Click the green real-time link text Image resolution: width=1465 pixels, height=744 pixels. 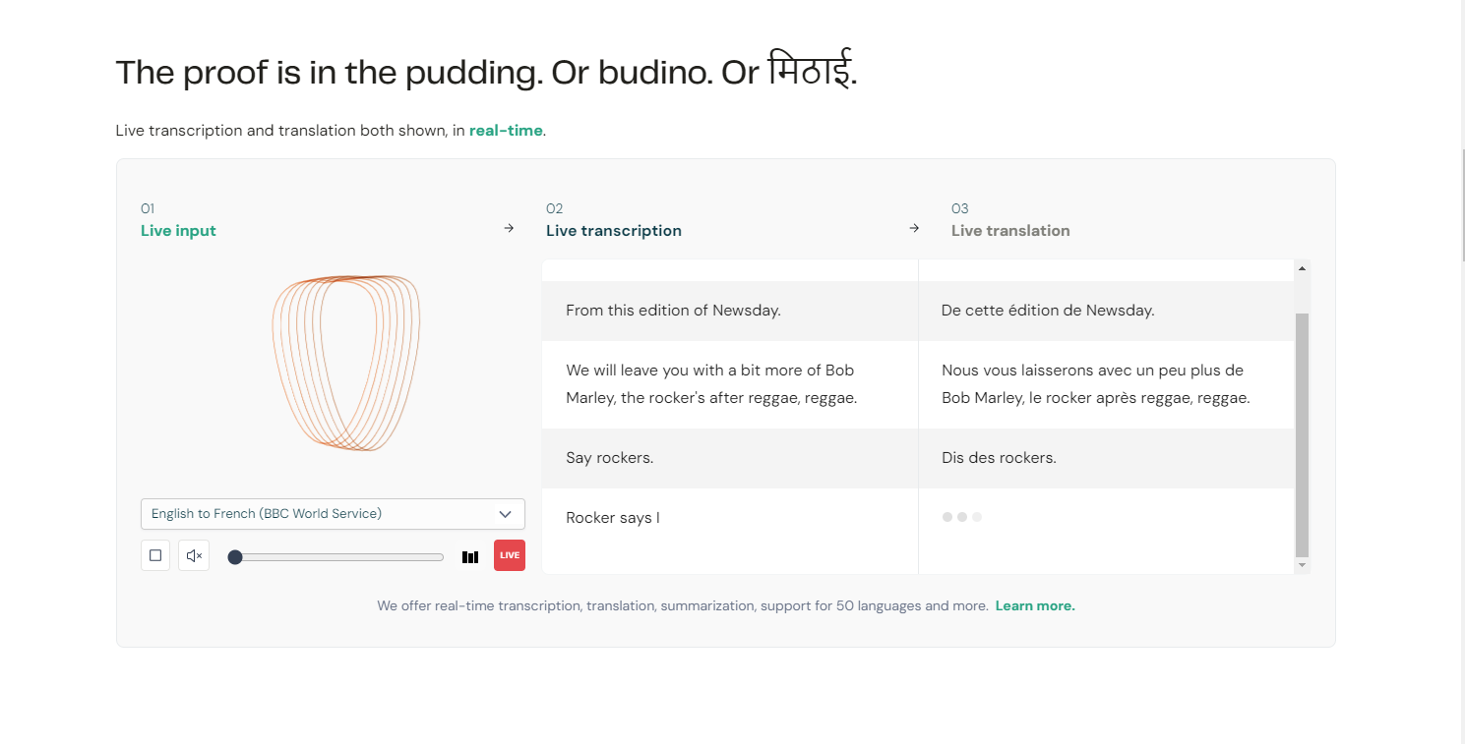pos(506,130)
